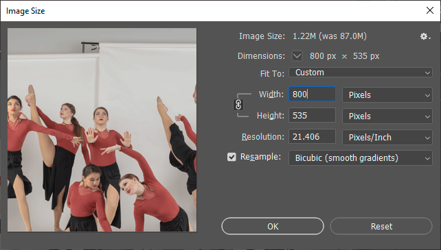Close the Image Size dialog

click(430, 10)
